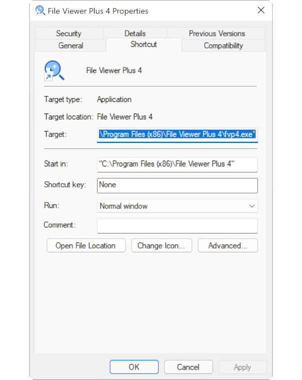Close the Properties dialog with the X
The image size is (302, 380).
(x=261, y=10)
